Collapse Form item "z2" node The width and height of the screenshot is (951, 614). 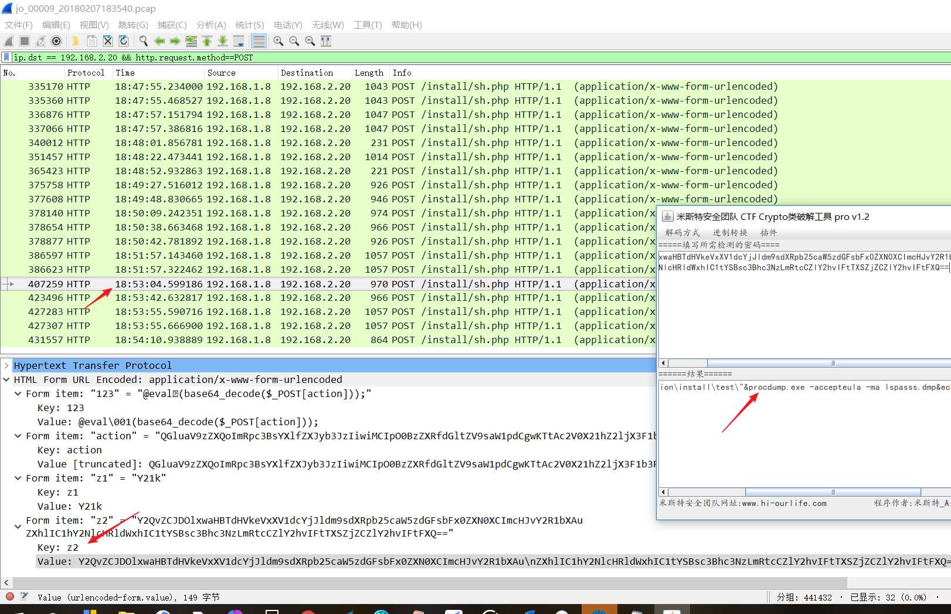coord(18,527)
